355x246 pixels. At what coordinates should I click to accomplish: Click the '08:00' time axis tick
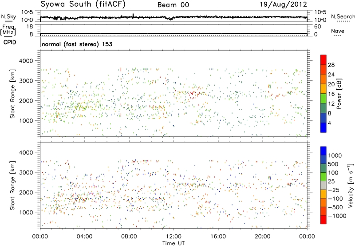coord(129,237)
